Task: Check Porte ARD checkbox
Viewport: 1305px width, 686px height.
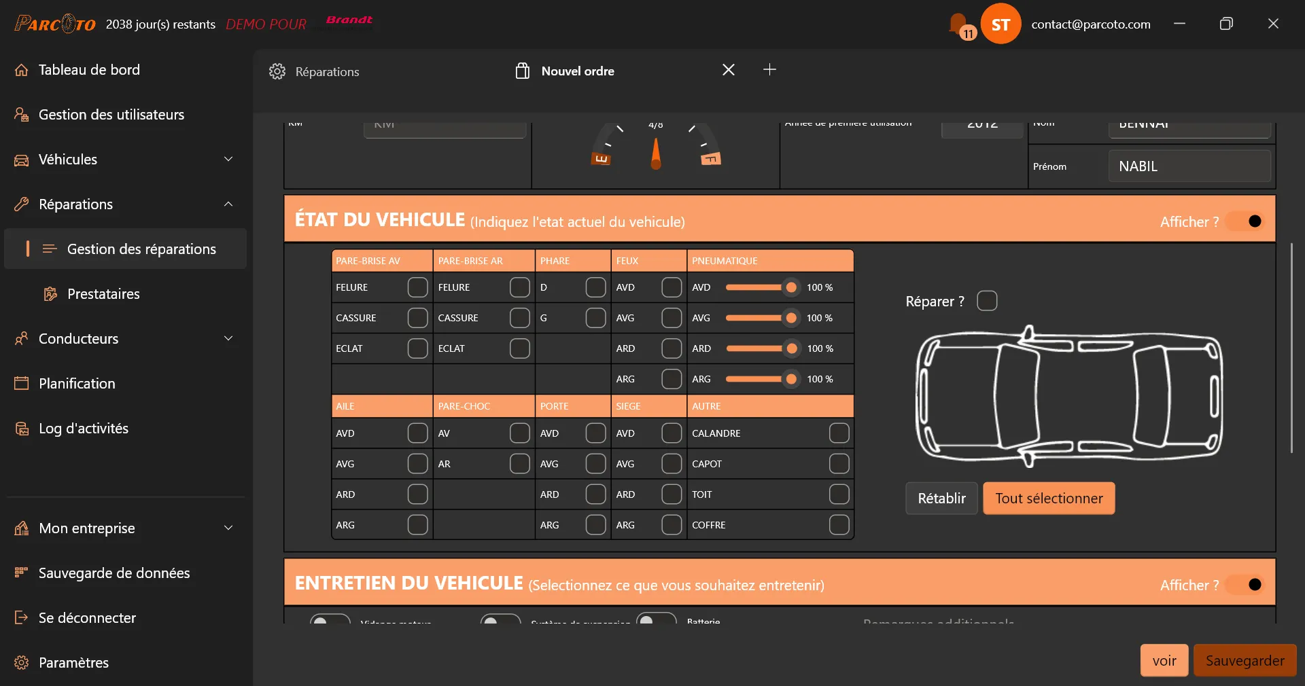Action: [x=595, y=494]
